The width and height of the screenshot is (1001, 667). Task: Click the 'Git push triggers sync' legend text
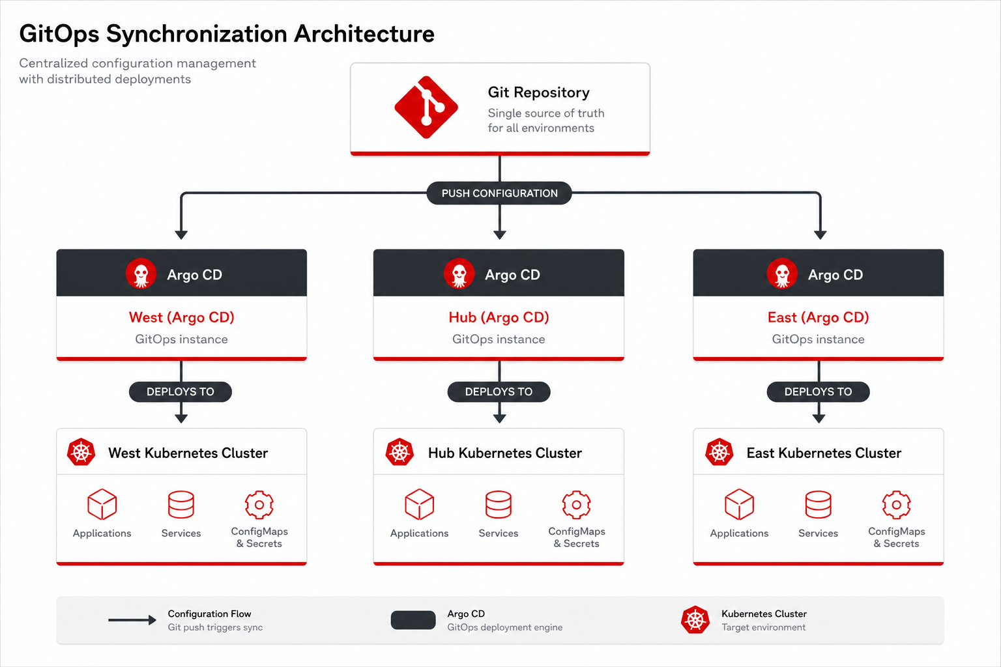216,627
